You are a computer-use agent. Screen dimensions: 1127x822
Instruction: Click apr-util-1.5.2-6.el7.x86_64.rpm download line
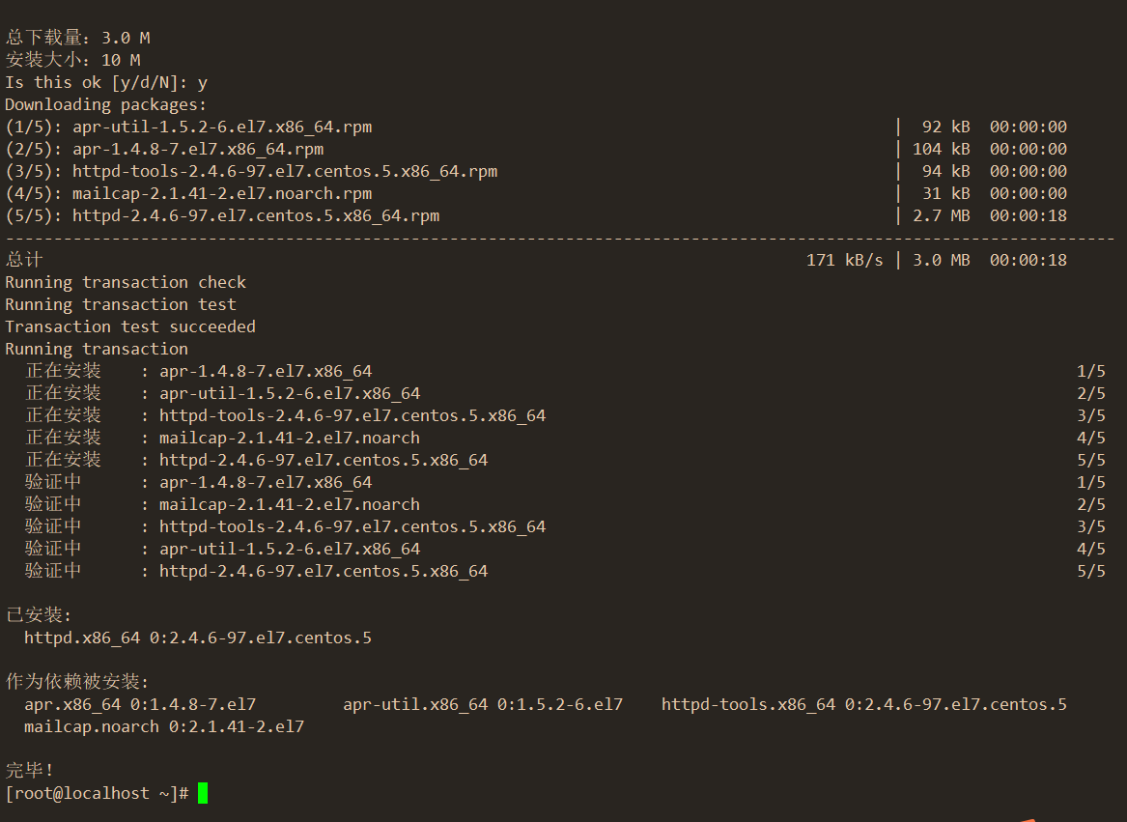click(x=536, y=128)
